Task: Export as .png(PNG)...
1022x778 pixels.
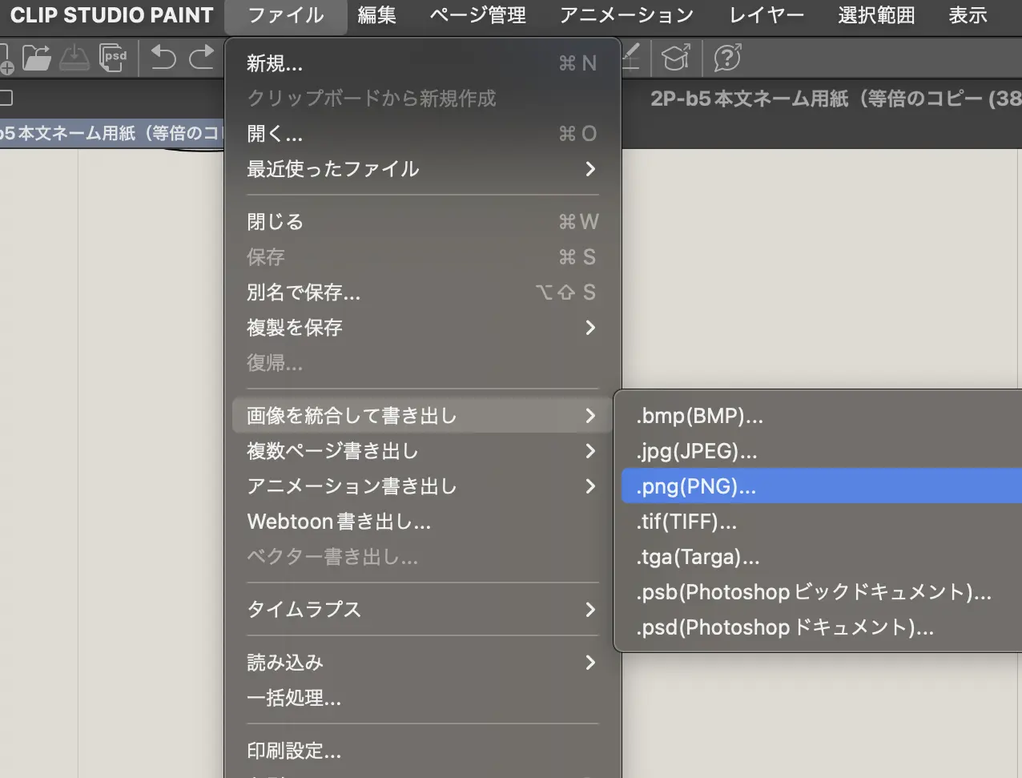Action: click(821, 486)
